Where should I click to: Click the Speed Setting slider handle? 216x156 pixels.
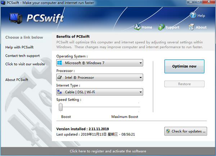[60, 107]
